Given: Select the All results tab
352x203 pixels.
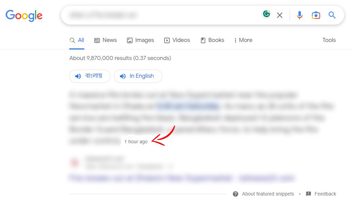Looking at the screenshot, I should click(x=77, y=40).
